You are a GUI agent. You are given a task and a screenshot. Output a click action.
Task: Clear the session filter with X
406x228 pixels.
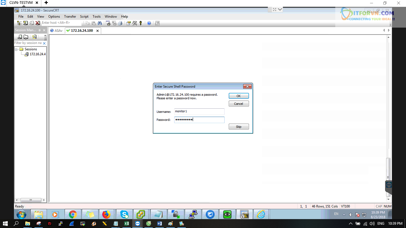(44, 43)
